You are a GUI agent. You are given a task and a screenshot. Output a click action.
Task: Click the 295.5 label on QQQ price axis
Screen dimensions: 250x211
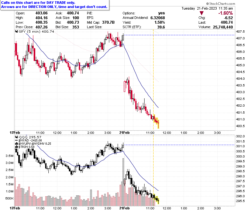click(x=240, y=201)
